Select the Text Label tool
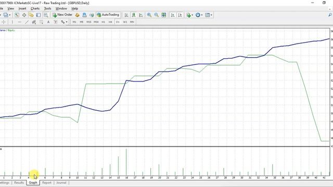 [x=56, y=22]
